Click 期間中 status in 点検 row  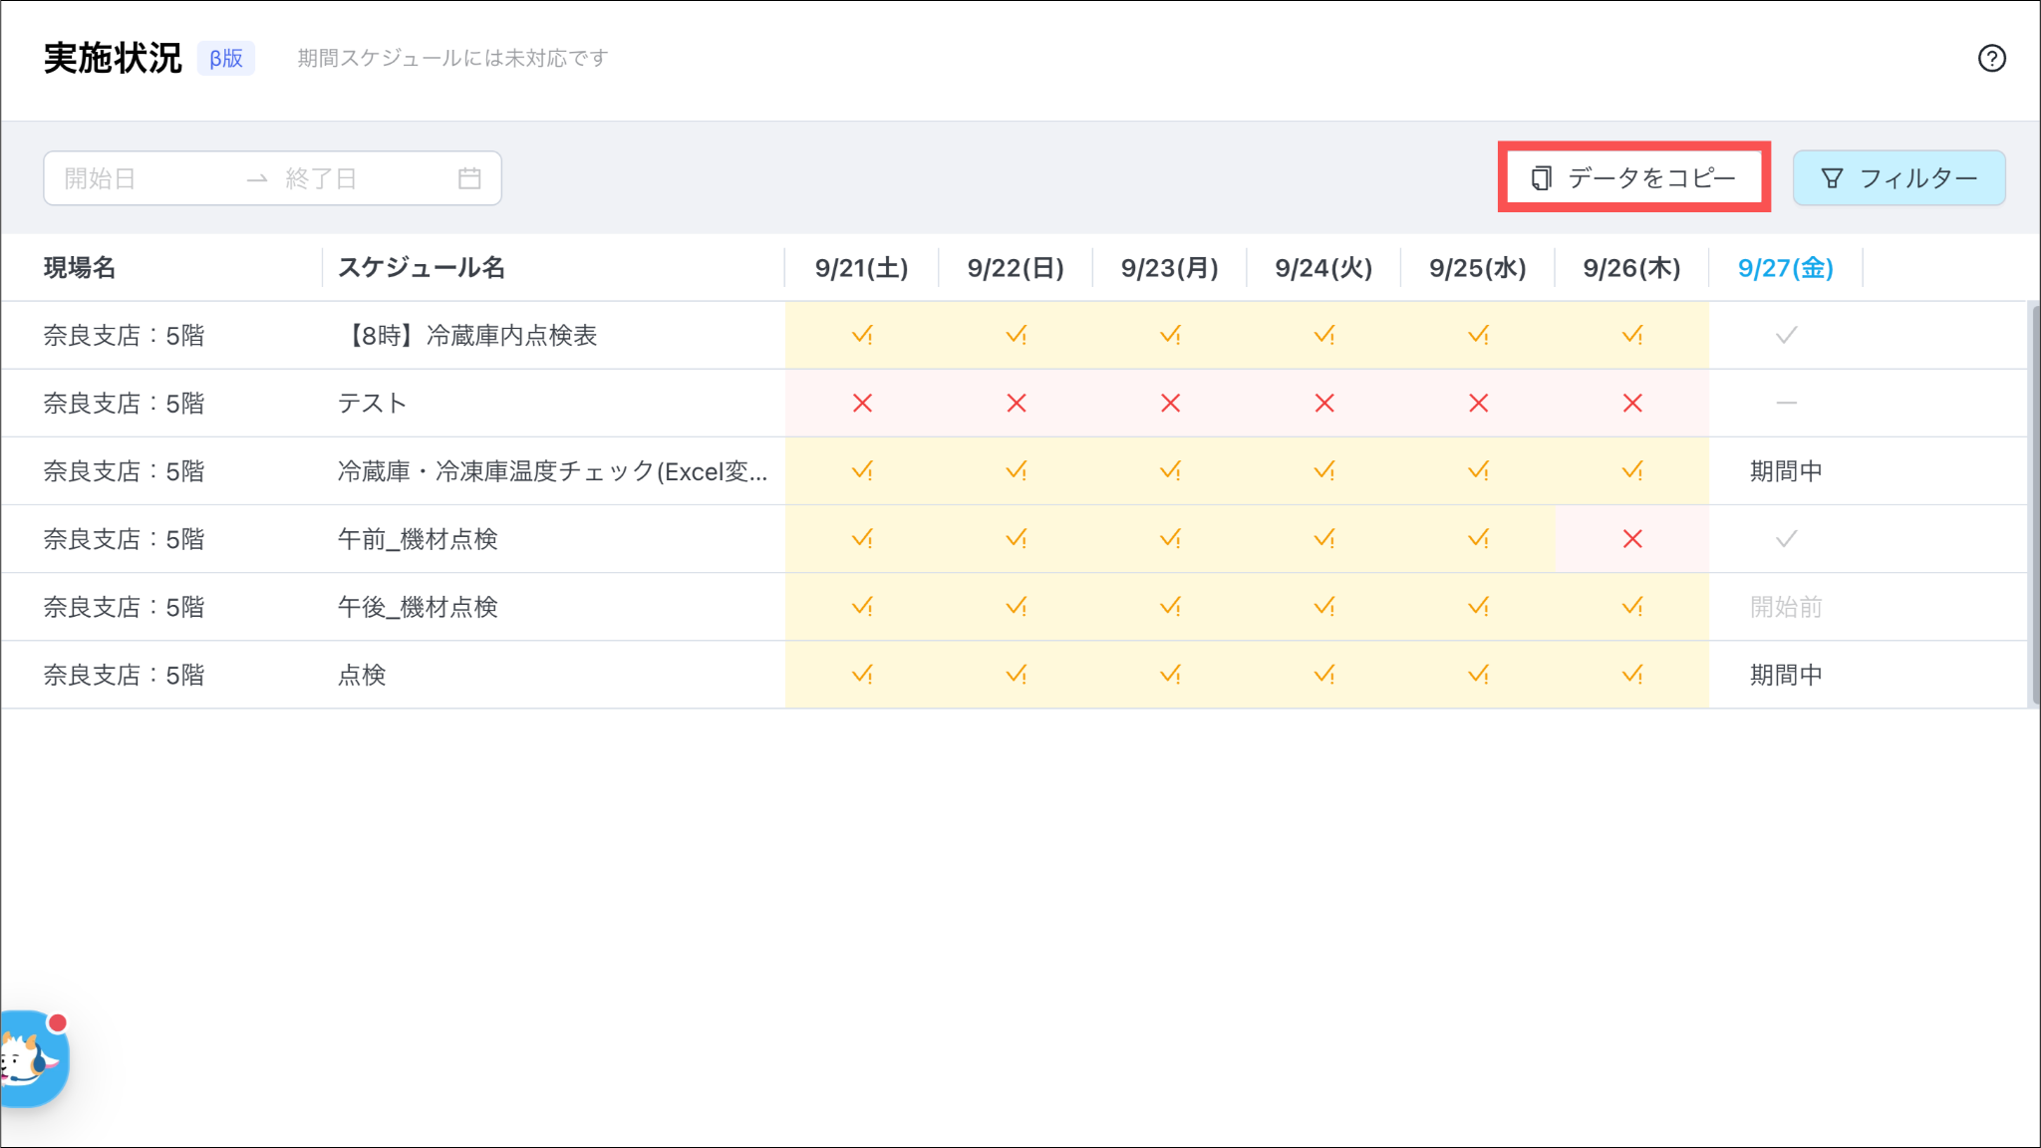(x=1786, y=675)
